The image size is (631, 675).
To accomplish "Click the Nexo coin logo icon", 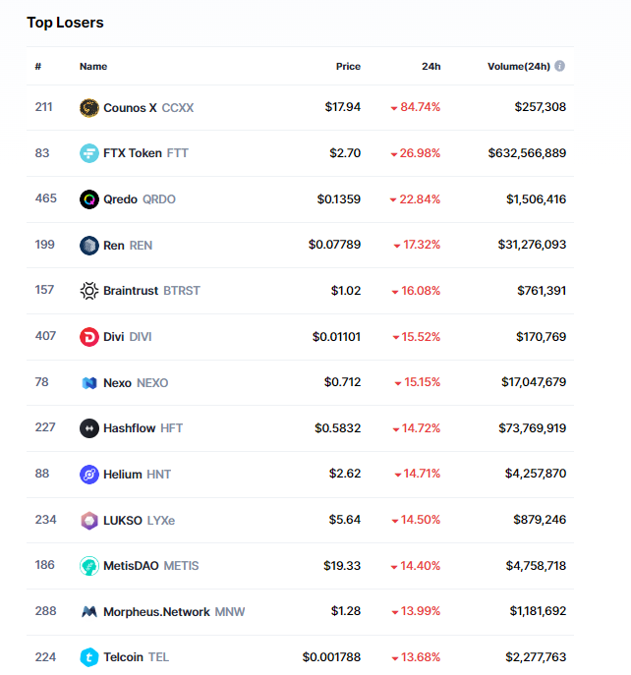I will click(x=89, y=382).
